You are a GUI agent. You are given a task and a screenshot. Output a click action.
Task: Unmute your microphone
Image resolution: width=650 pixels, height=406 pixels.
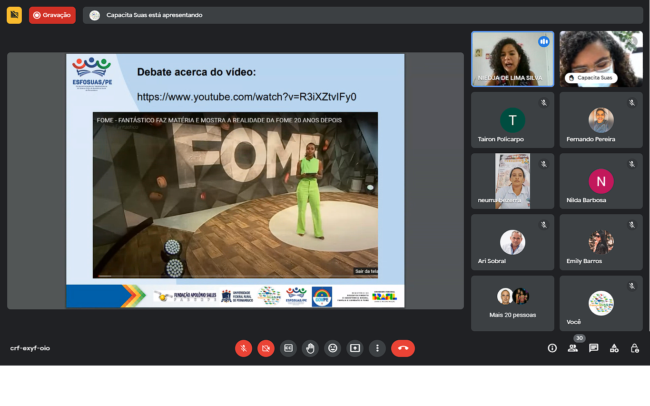[243, 348]
